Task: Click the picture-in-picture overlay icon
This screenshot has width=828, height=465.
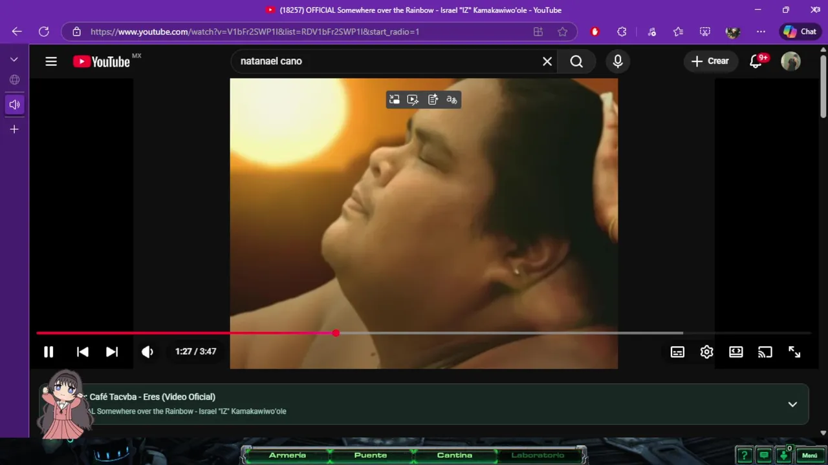Action: pyautogui.click(x=394, y=99)
